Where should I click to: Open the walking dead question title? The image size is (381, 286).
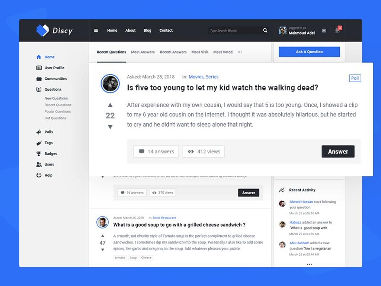222,88
